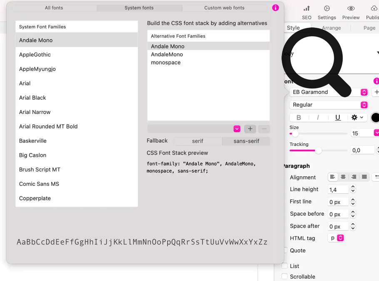
Task: Switch to the All fonts tab
Action: pos(54,8)
